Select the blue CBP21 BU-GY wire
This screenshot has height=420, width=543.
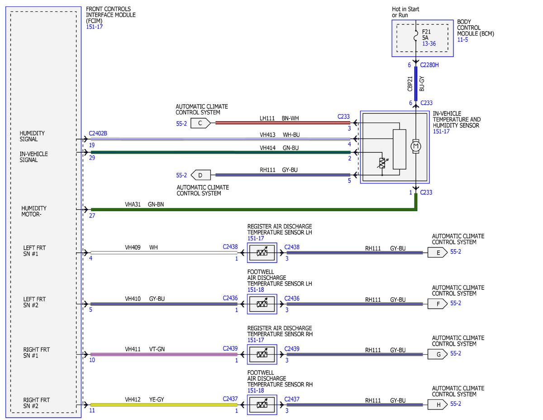pyautogui.click(x=415, y=84)
